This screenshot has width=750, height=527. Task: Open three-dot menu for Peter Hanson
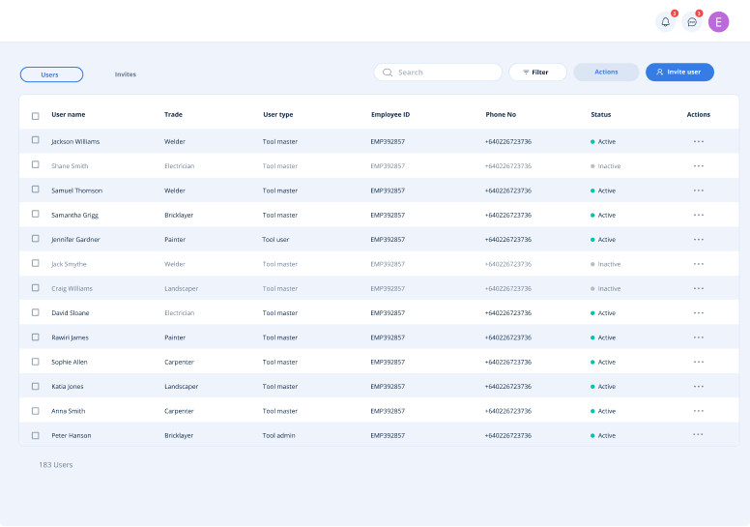click(x=698, y=435)
